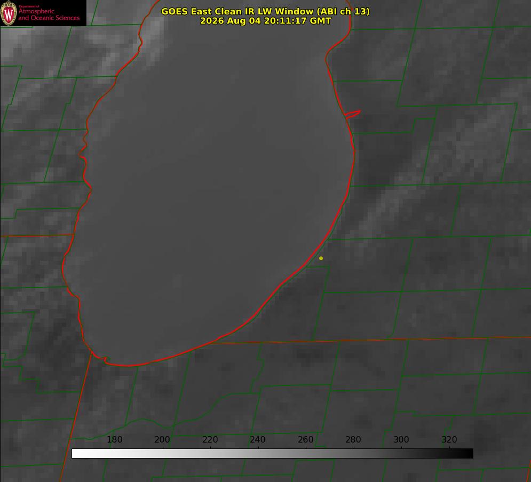Select the 220 colorbar tick label

pyautogui.click(x=210, y=439)
